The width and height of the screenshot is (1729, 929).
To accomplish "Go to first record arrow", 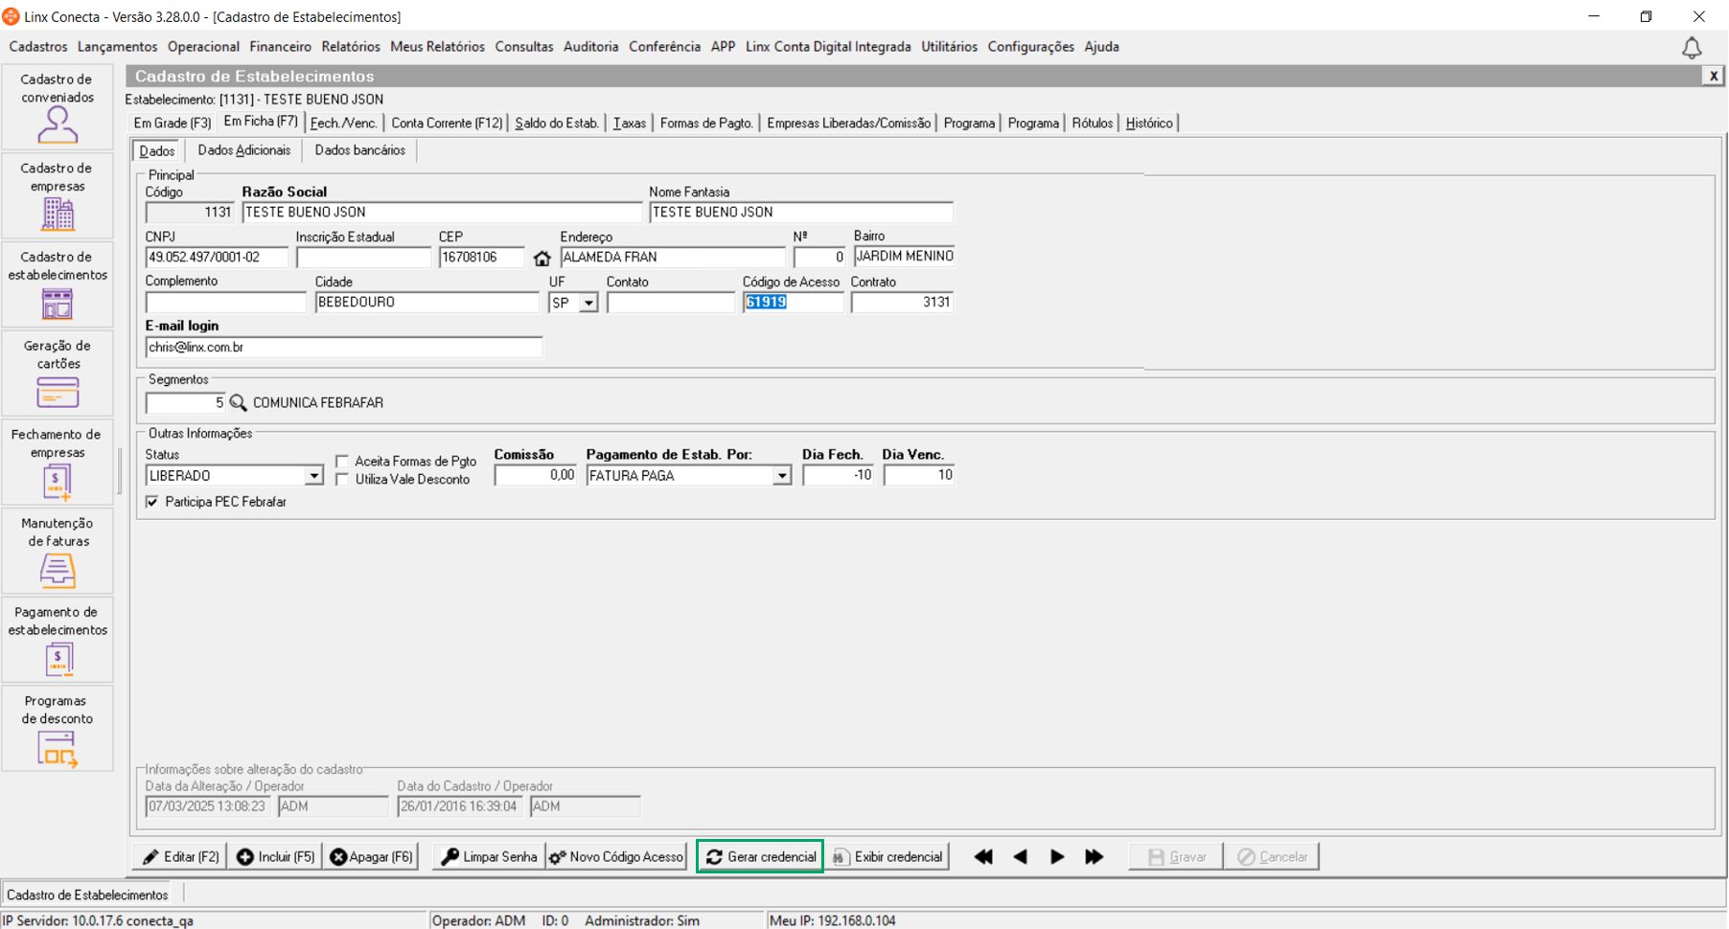I will click(x=983, y=857).
